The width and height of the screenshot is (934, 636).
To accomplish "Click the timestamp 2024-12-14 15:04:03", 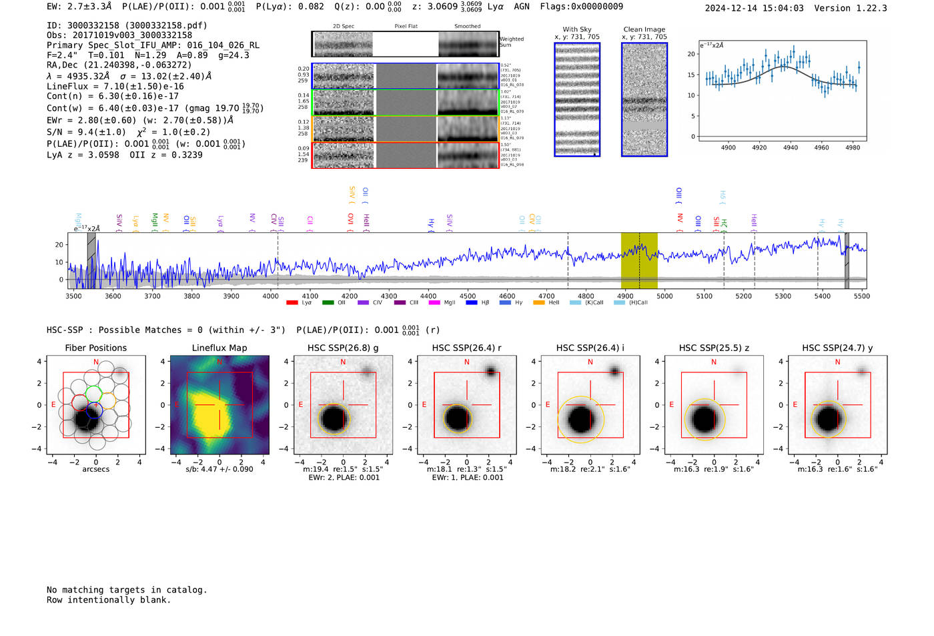I will point(754,8).
